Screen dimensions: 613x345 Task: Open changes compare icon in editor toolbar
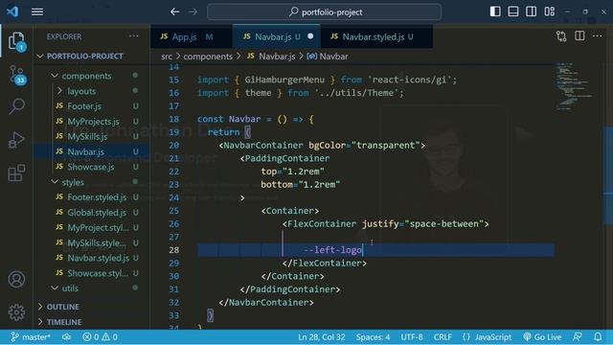pyautogui.click(x=561, y=36)
